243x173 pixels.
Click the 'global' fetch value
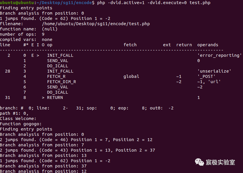[x=131, y=76]
